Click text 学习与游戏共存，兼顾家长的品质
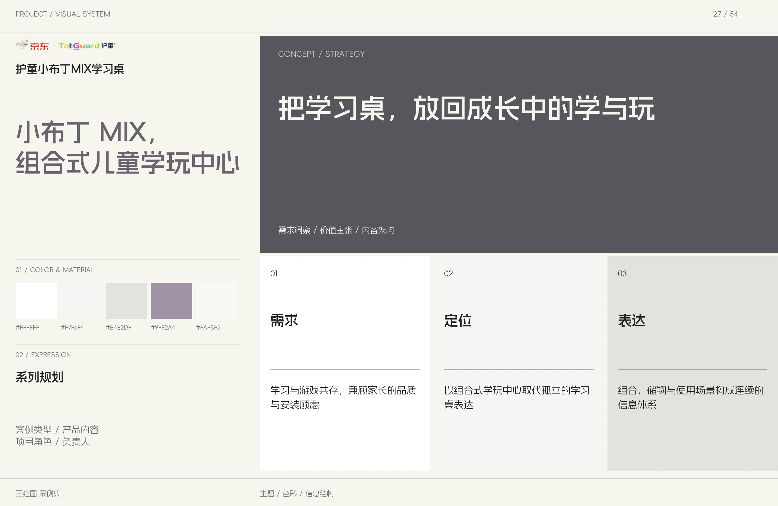This screenshot has width=778, height=506. coord(343,390)
